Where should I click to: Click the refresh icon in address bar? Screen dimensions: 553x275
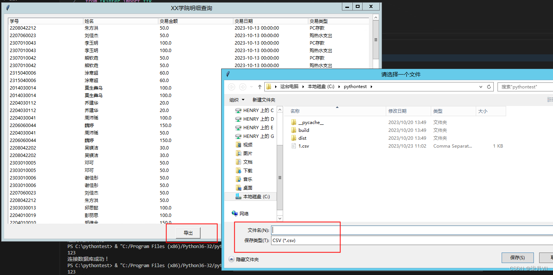click(x=489, y=87)
